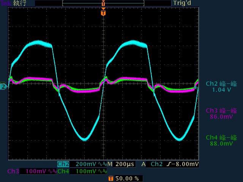The height and width of the screenshot is (182, 243).
Task: Click the Ch3 magenta channel label
Action: click(13, 171)
